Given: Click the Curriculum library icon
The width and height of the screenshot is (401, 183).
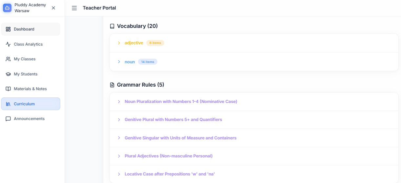Looking at the screenshot, I should [8, 104].
